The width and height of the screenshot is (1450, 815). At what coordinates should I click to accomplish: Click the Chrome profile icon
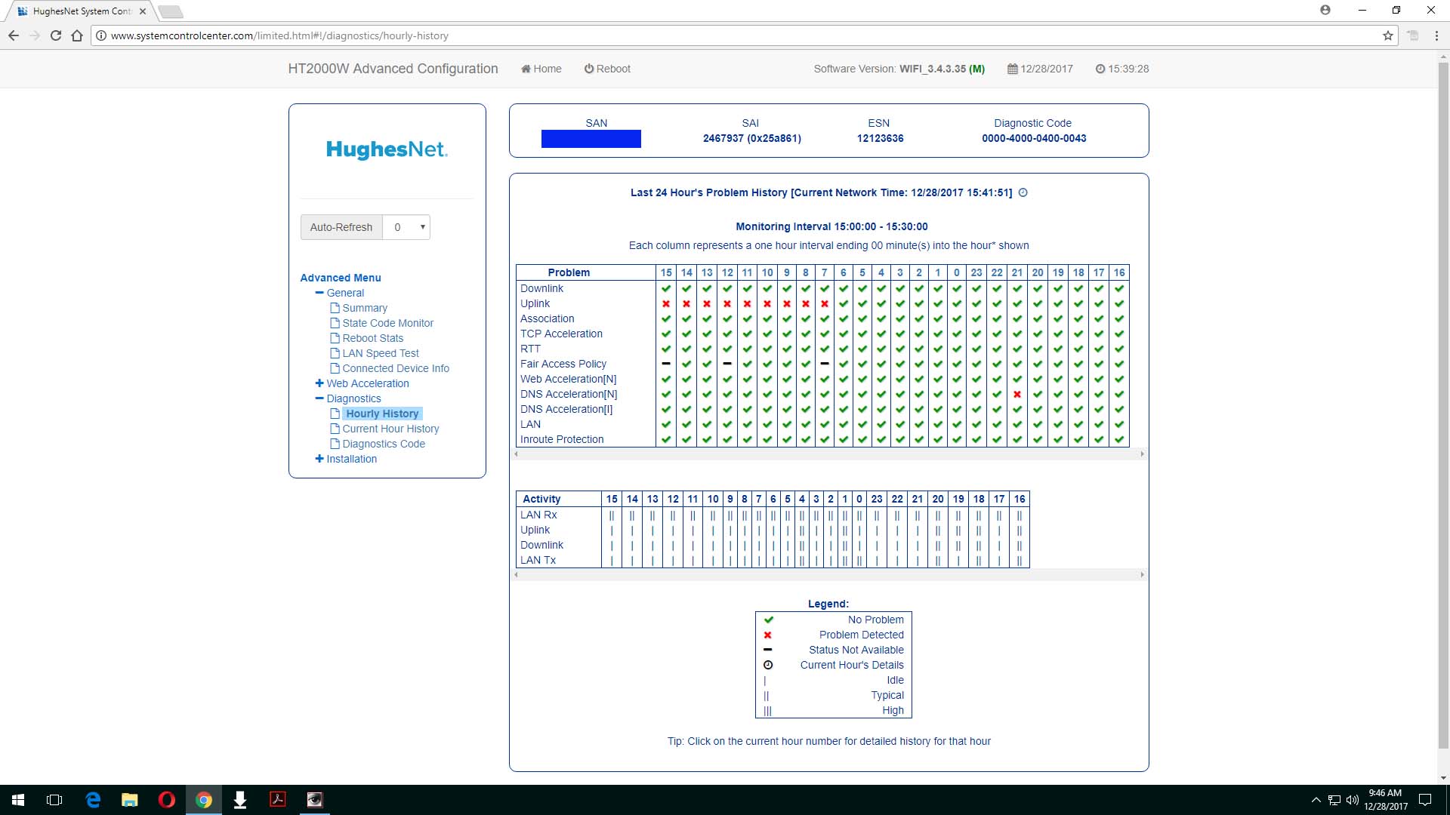[1325, 10]
